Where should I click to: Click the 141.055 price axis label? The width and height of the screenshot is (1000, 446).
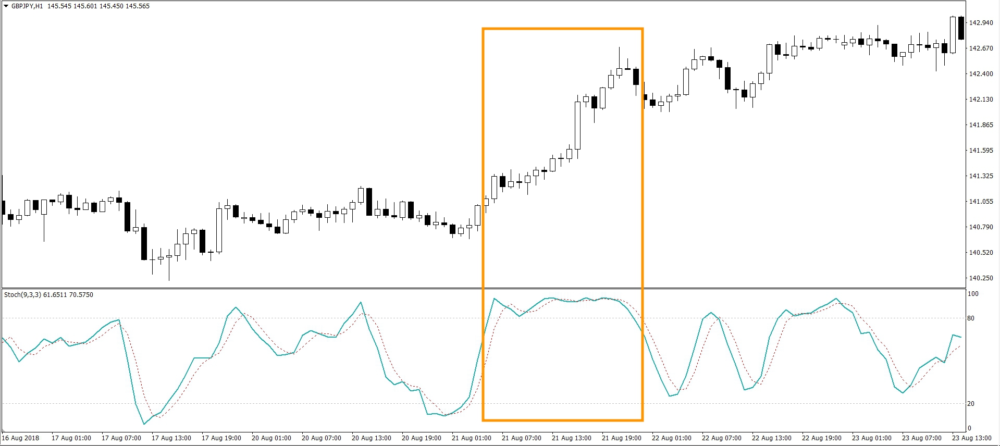point(980,202)
